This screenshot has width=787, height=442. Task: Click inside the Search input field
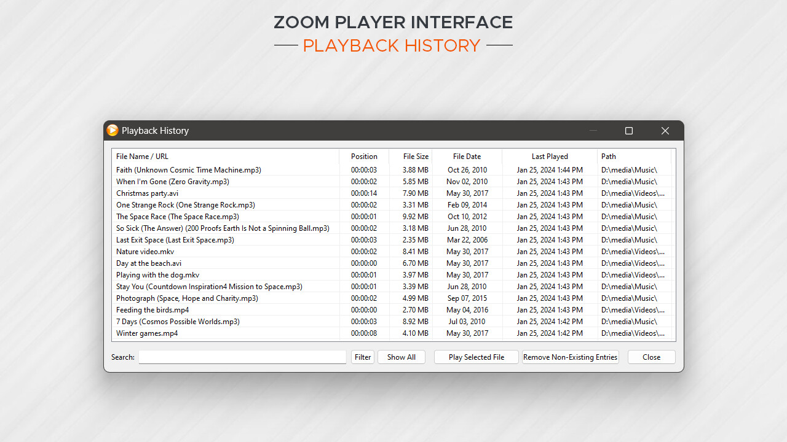click(x=242, y=357)
